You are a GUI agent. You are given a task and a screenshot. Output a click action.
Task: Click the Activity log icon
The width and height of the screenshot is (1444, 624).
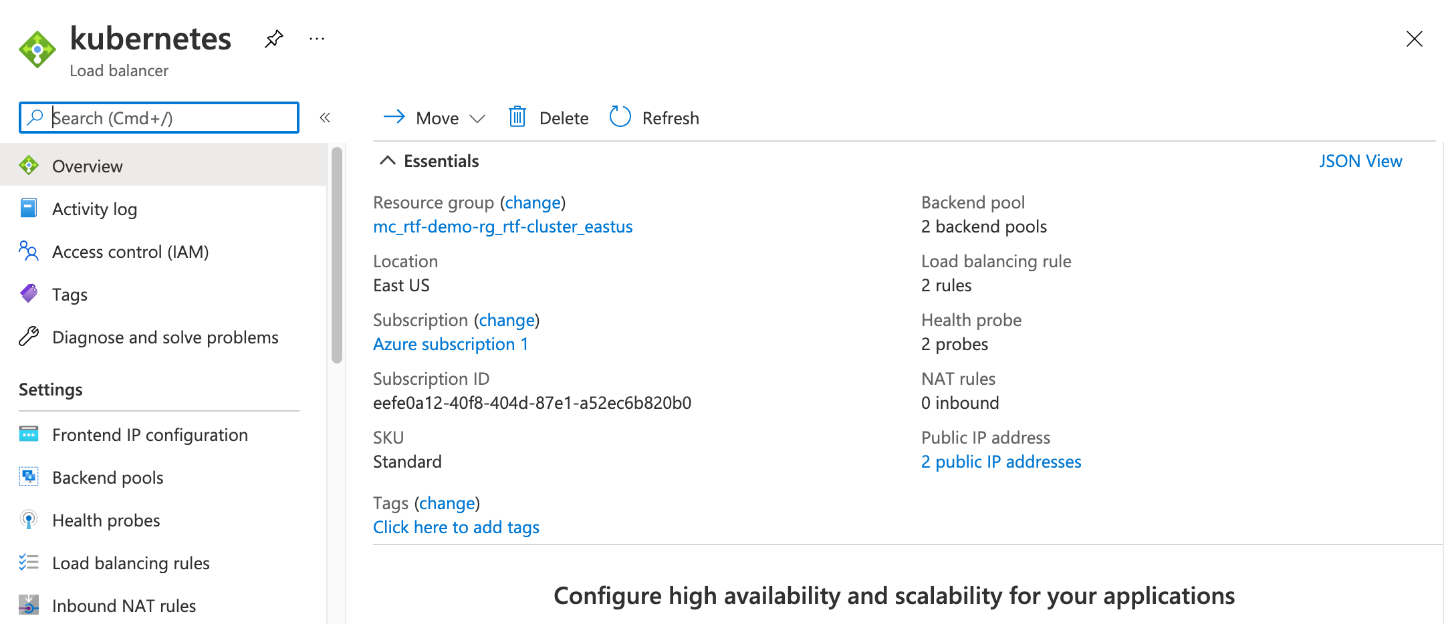click(x=29, y=208)
